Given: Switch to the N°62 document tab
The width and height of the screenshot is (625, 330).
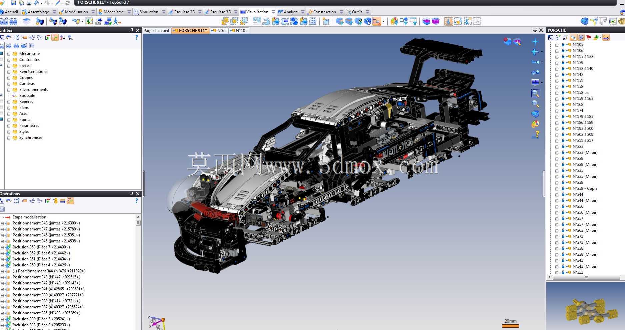Looking at the screenshot, I should [219, 31].
